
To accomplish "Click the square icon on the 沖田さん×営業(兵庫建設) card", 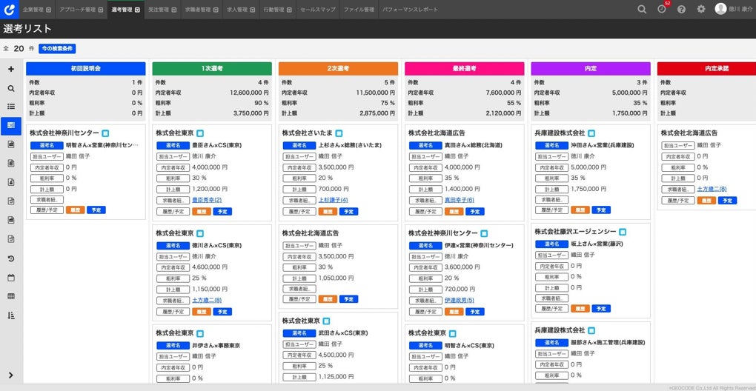I will [x=591, y=133].
